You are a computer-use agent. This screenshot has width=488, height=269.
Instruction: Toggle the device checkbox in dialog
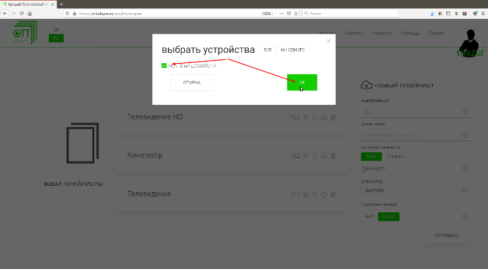click(x=164, y=66)
